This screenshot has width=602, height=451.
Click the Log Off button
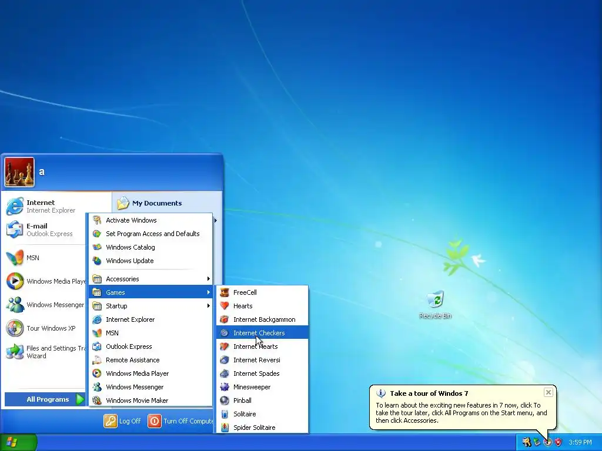122,421
